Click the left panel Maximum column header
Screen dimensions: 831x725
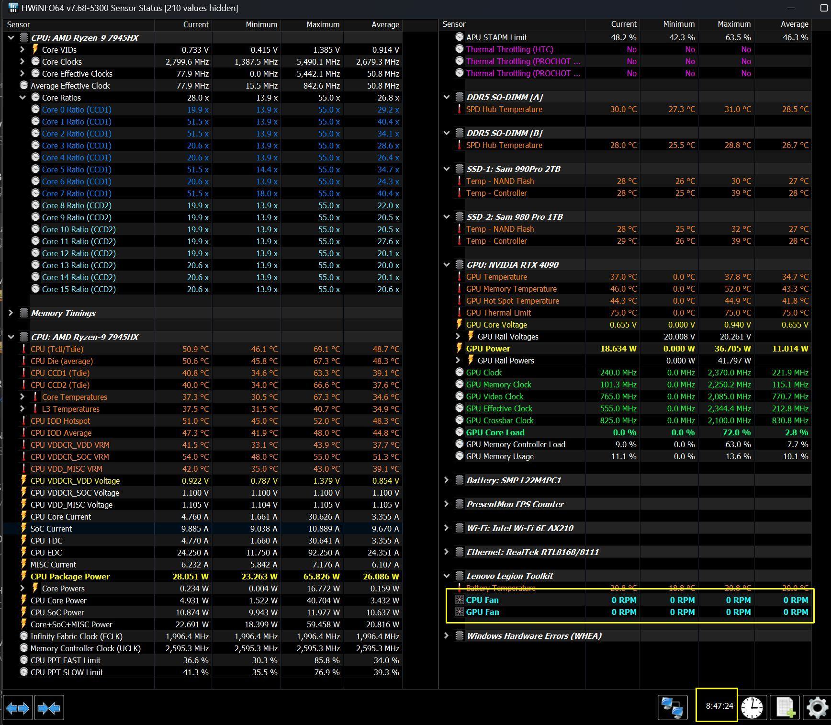[x=312, y=25]
